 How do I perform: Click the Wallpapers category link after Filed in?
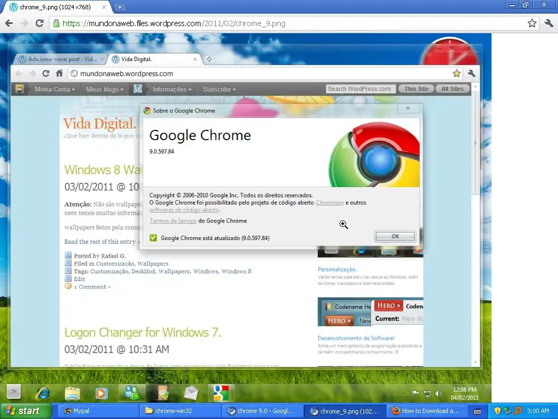153,264
